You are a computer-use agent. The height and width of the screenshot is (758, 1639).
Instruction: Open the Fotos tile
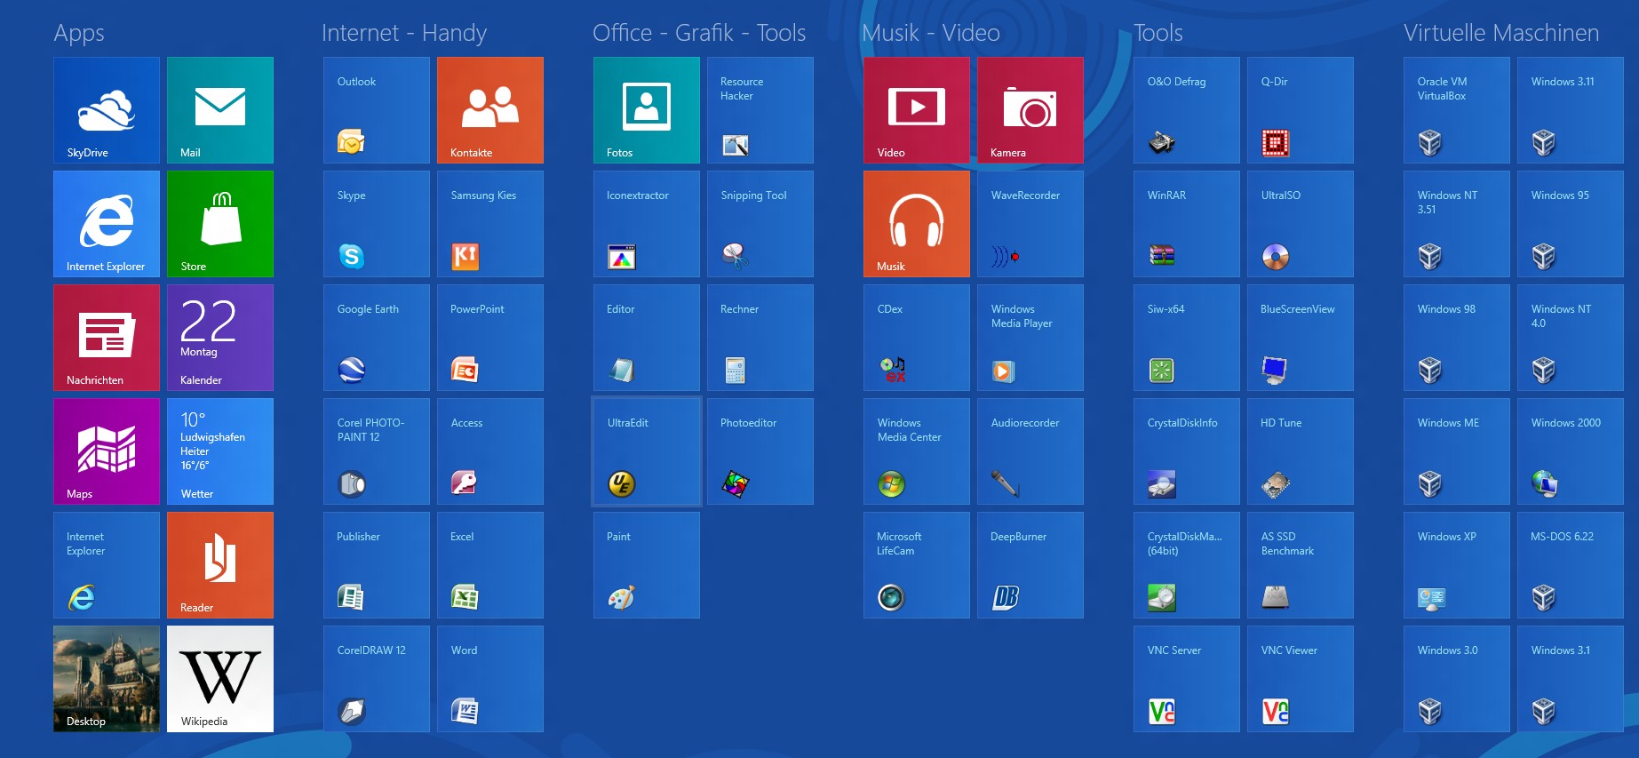pyautogui.click(x=647, y=110)
